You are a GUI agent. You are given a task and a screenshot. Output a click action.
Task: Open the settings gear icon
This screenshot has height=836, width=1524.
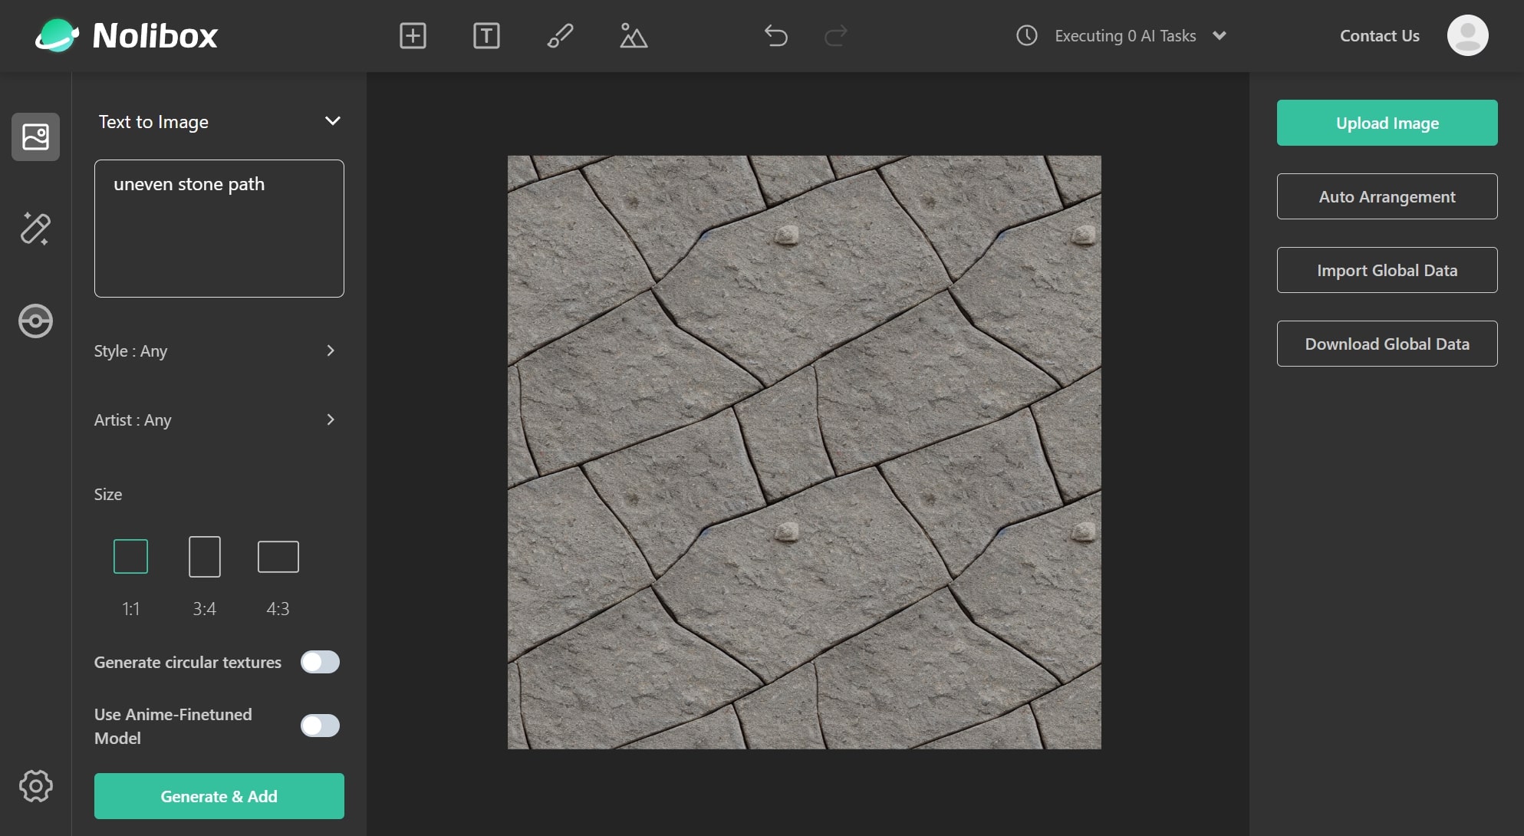pyautogui.click(x=35, y=785)
